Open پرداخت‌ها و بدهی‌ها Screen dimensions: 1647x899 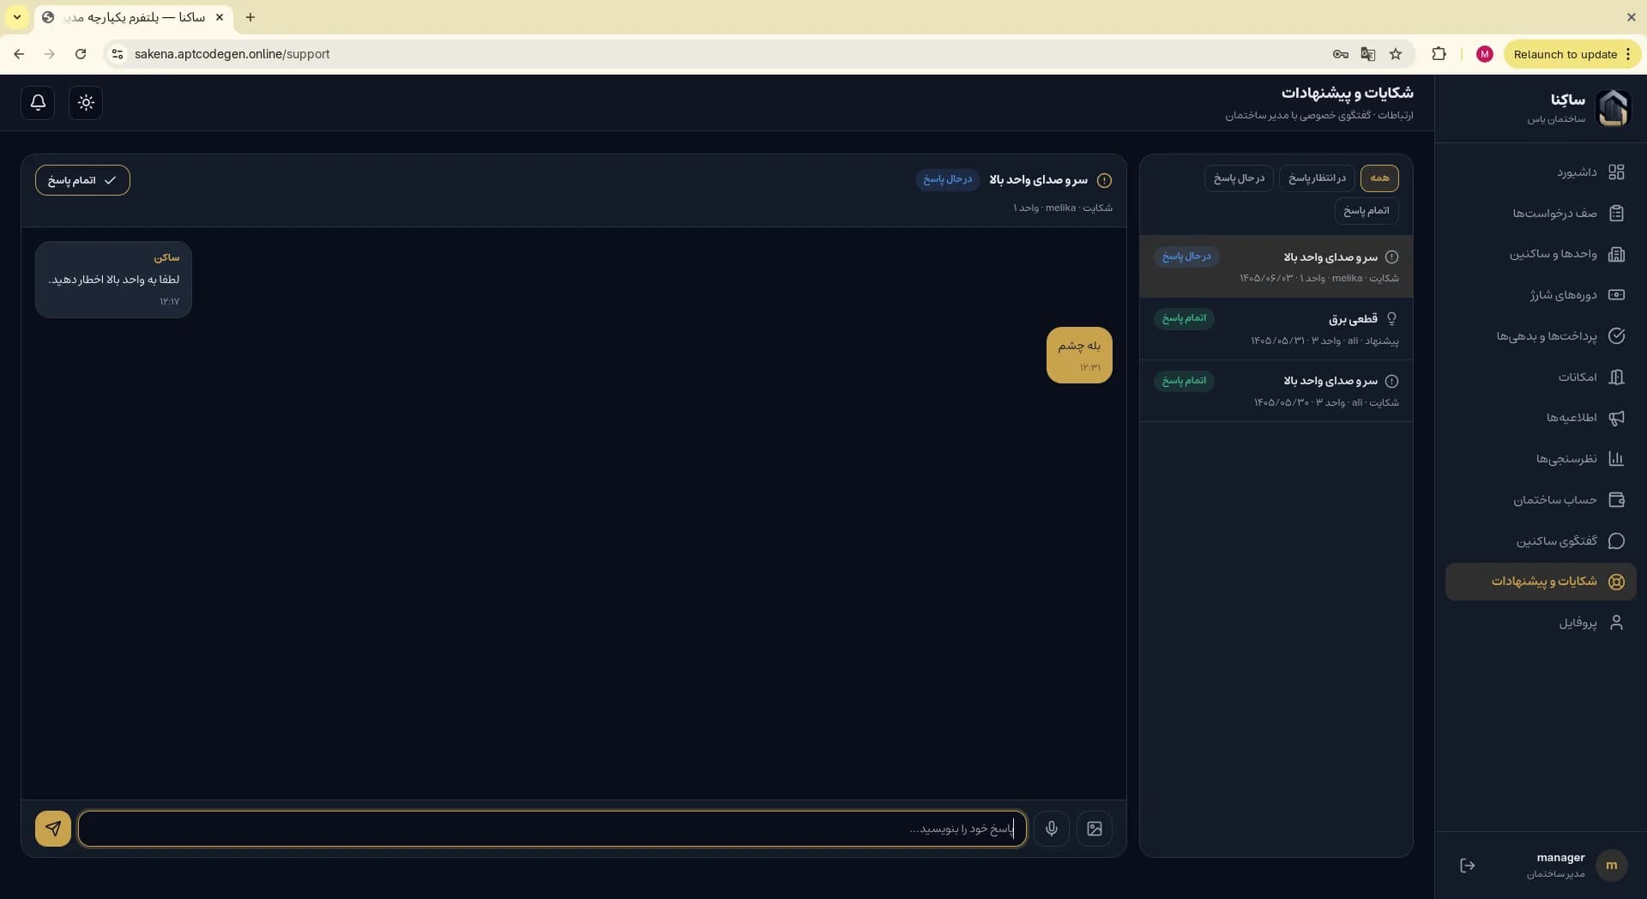[1541, 336]
